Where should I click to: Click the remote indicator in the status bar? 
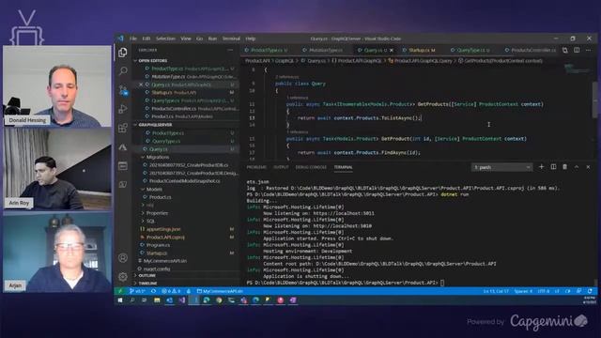pos(120,291)
